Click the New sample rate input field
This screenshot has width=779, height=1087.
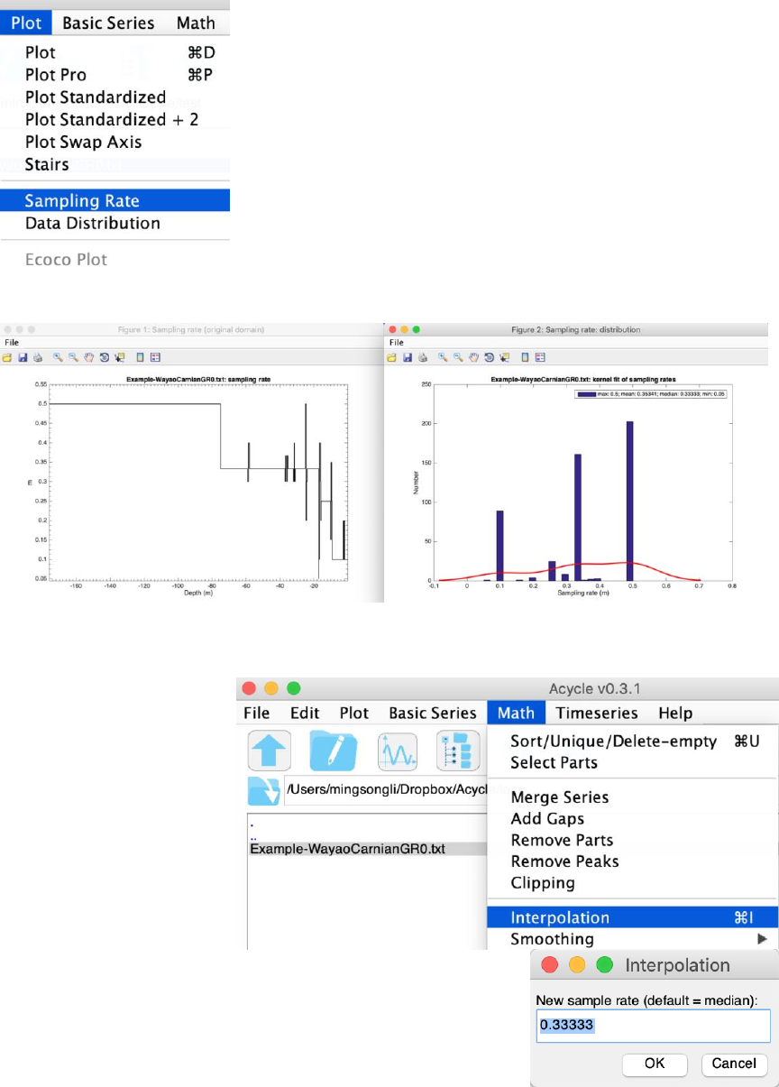point(653,1027)
